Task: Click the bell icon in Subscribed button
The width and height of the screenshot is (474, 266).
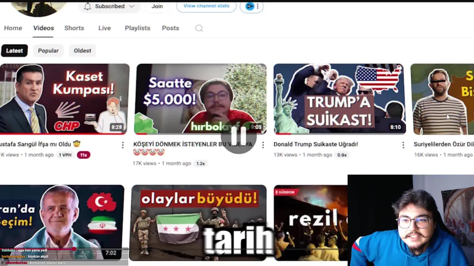Action: (x=87, y=6)
